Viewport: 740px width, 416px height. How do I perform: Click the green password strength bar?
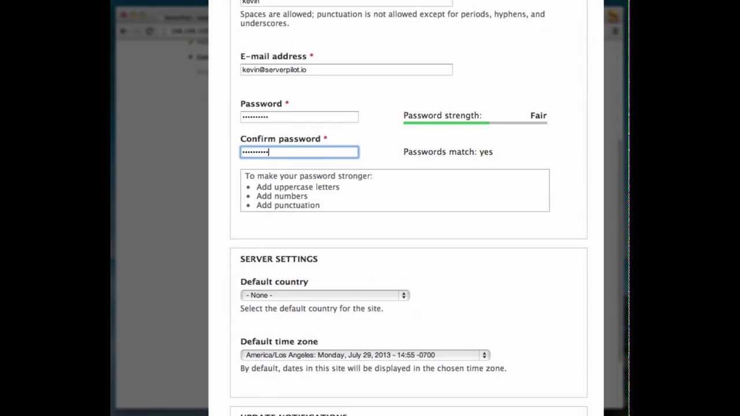click(446, 123)
